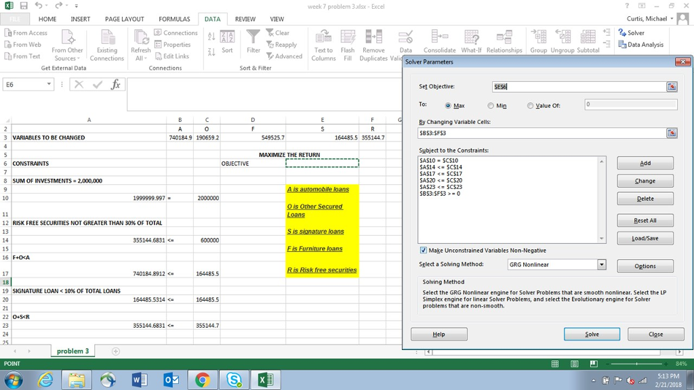Select the Max radio button

pos(448,106)
